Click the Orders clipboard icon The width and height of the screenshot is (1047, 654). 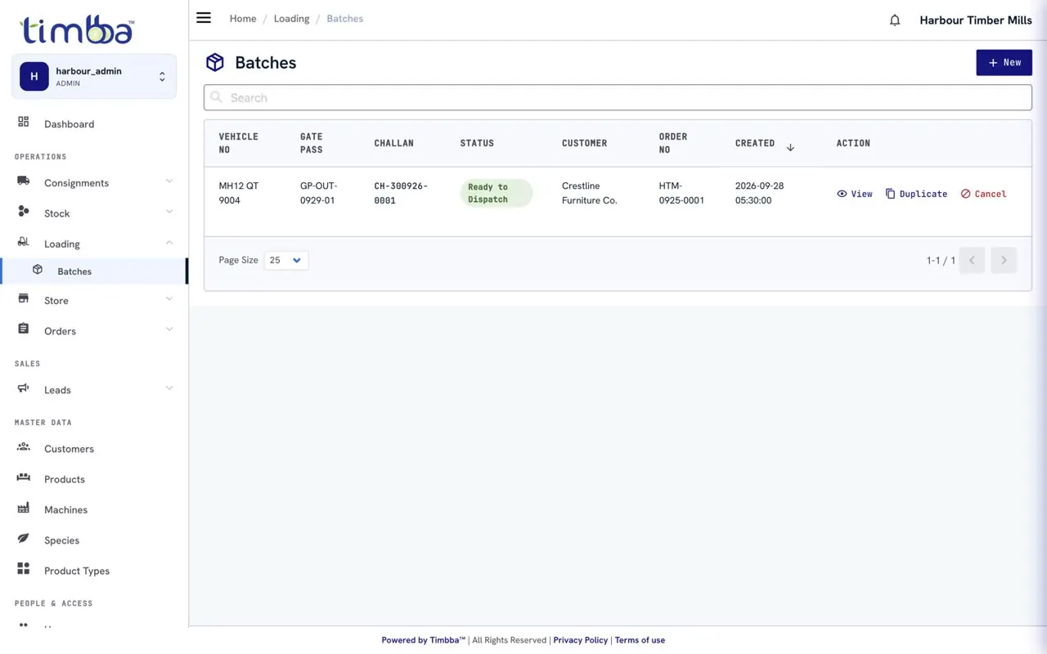(x=24, y=329)
